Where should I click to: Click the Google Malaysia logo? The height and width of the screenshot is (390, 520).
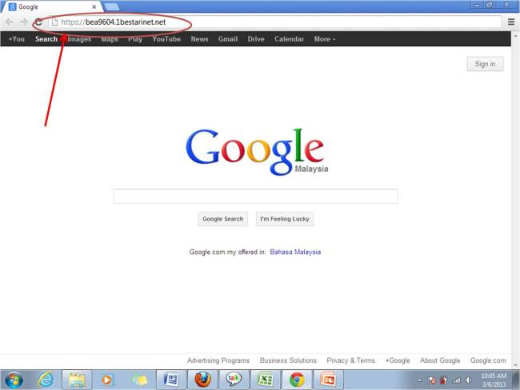[257, 151]
